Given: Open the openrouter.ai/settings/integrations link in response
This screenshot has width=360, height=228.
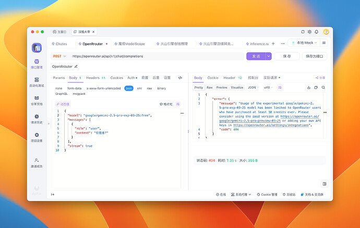Looking at the screenshot, I should [271, 125].
